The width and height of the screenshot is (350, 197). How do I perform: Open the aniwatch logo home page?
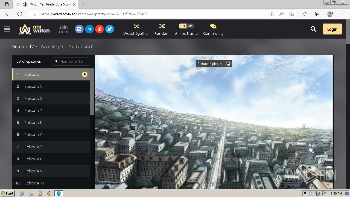34,29
